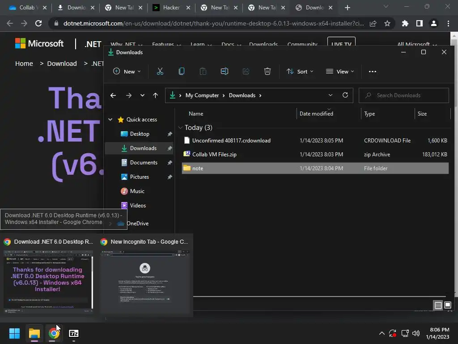
Task: Open Chrome Extensions puzzle icon
Action: tap(405, 23)
